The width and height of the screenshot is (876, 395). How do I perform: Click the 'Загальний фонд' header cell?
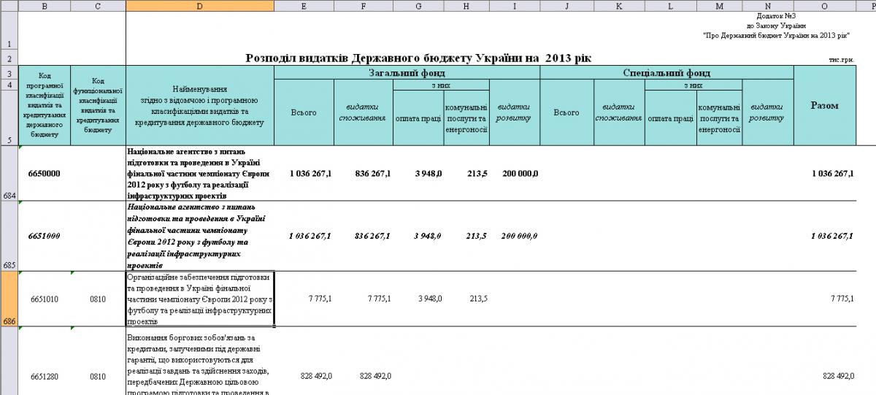pos(407,72)
